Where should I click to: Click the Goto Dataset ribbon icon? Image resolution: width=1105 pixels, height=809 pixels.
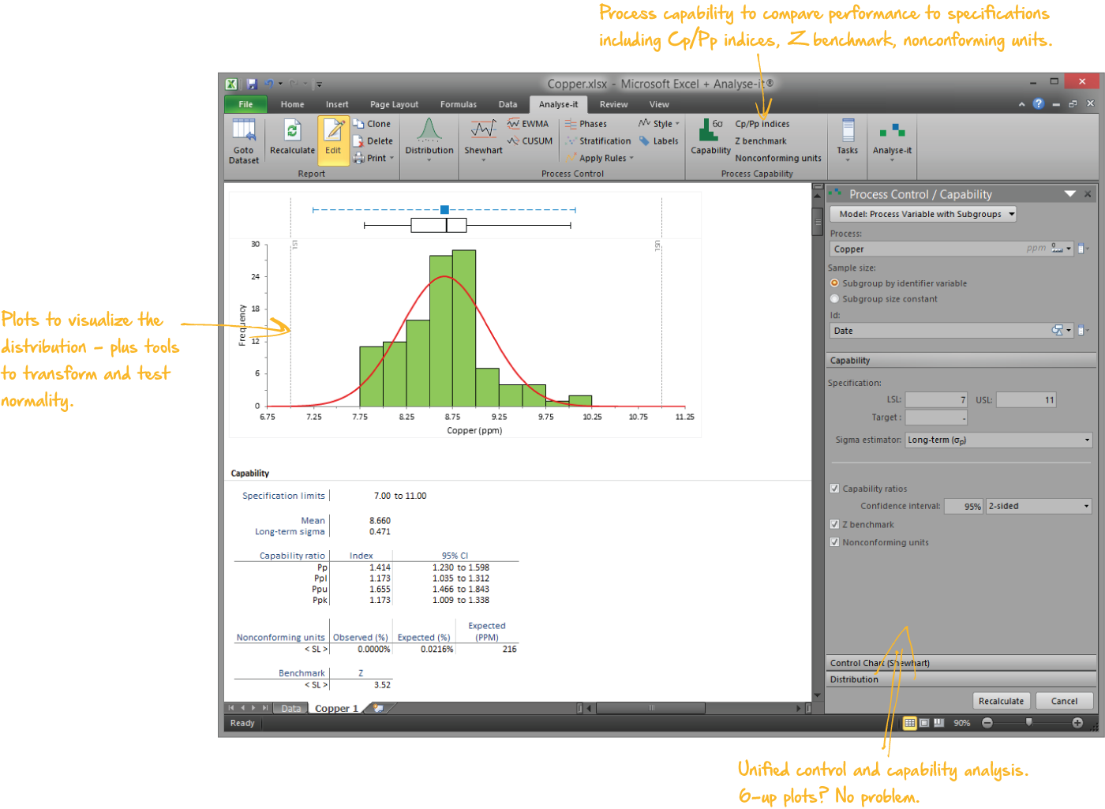click(x=244, y=140)
